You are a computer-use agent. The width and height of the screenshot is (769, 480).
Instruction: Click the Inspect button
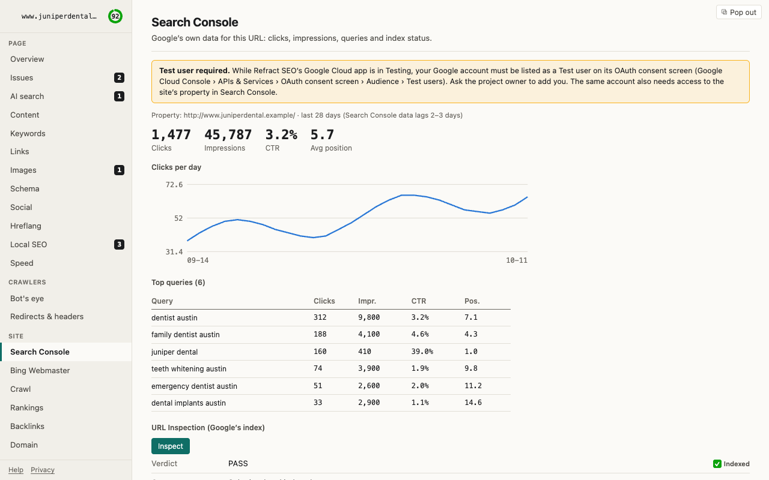coord(171,446)
